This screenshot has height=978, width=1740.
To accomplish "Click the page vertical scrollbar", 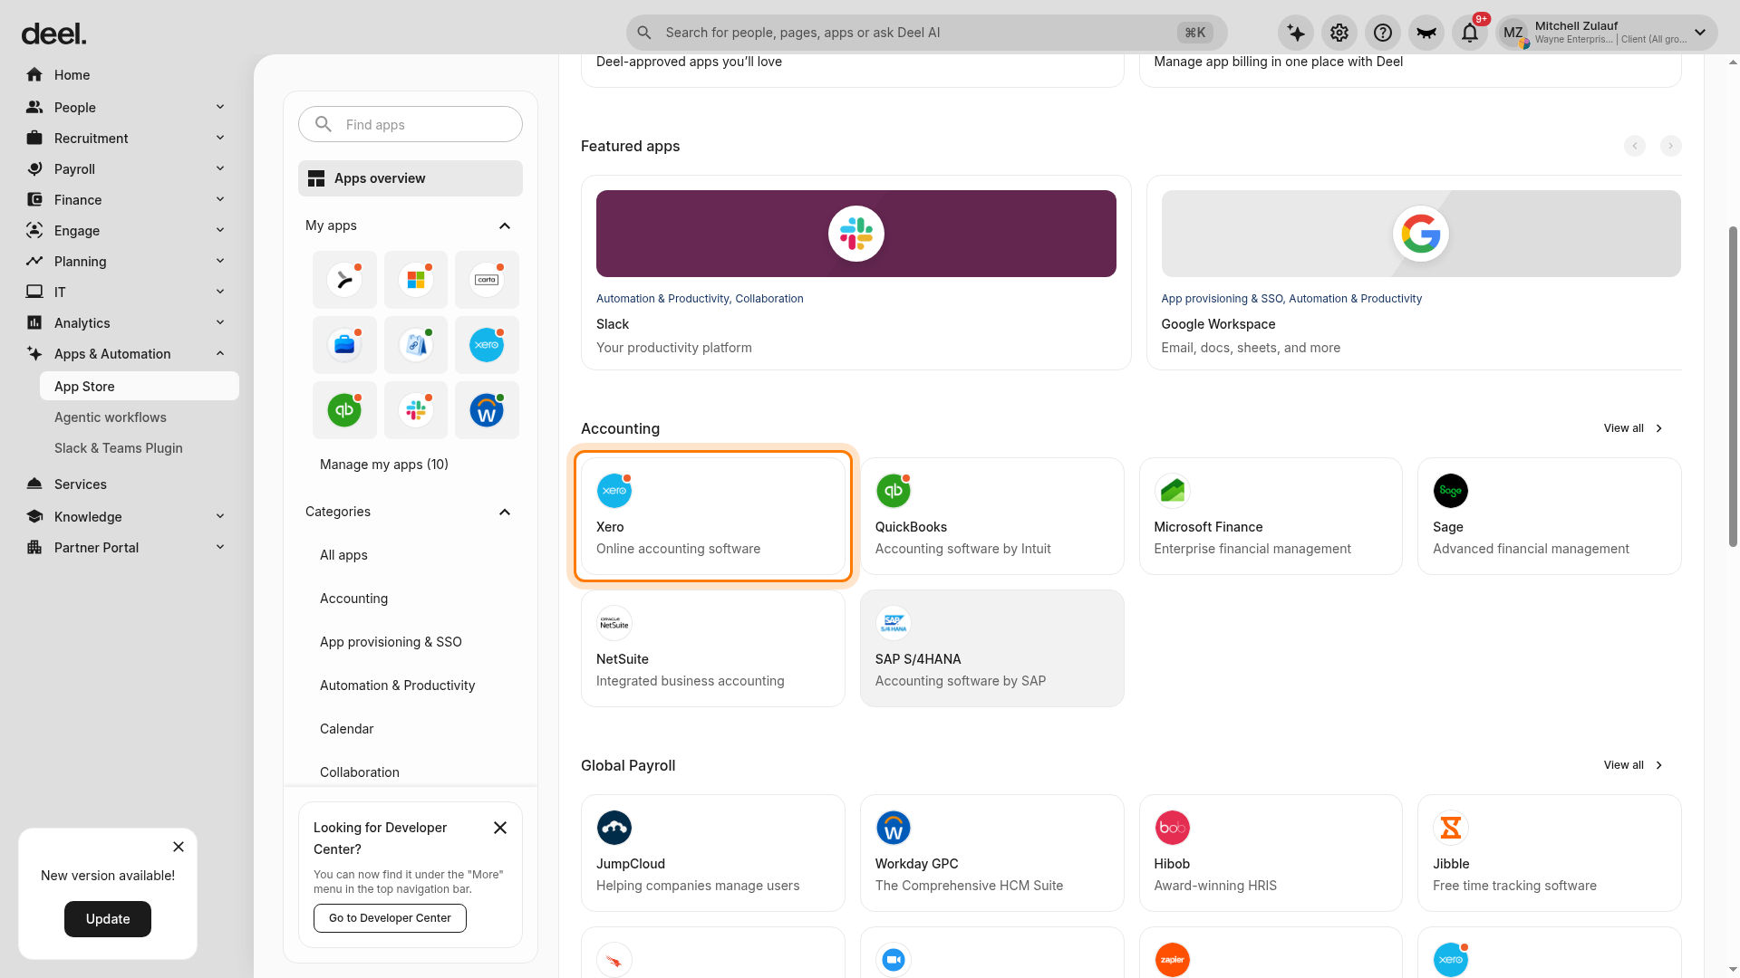I will pyautogui.click(x=1733, y=385).
